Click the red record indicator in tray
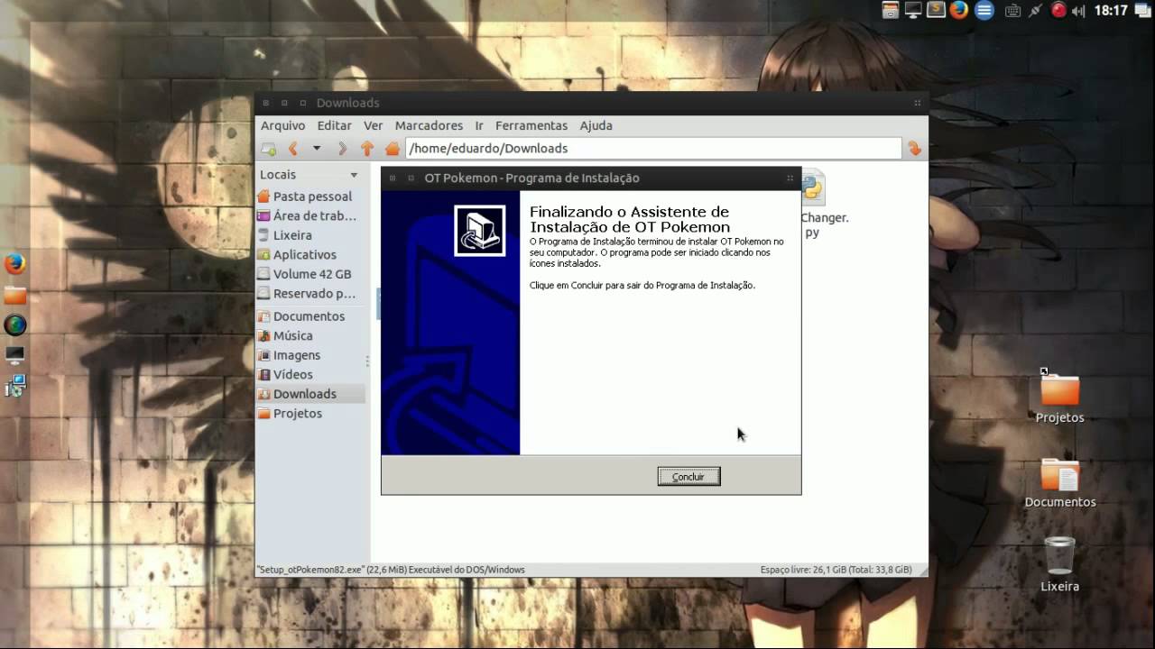Image resolution: width=1155 pixels, height=649 pixels. pyautogui.click(x=1058, y=11)
